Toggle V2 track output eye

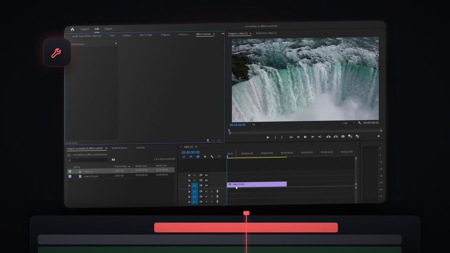[x=206, y=180]
